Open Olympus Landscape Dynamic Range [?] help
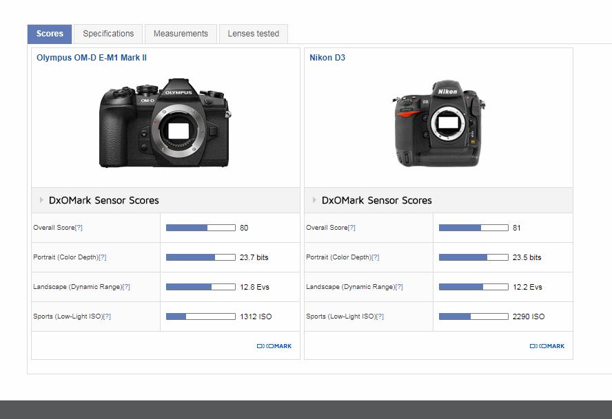This screenshot has height=419, width=612. click(x=126, y=287)
